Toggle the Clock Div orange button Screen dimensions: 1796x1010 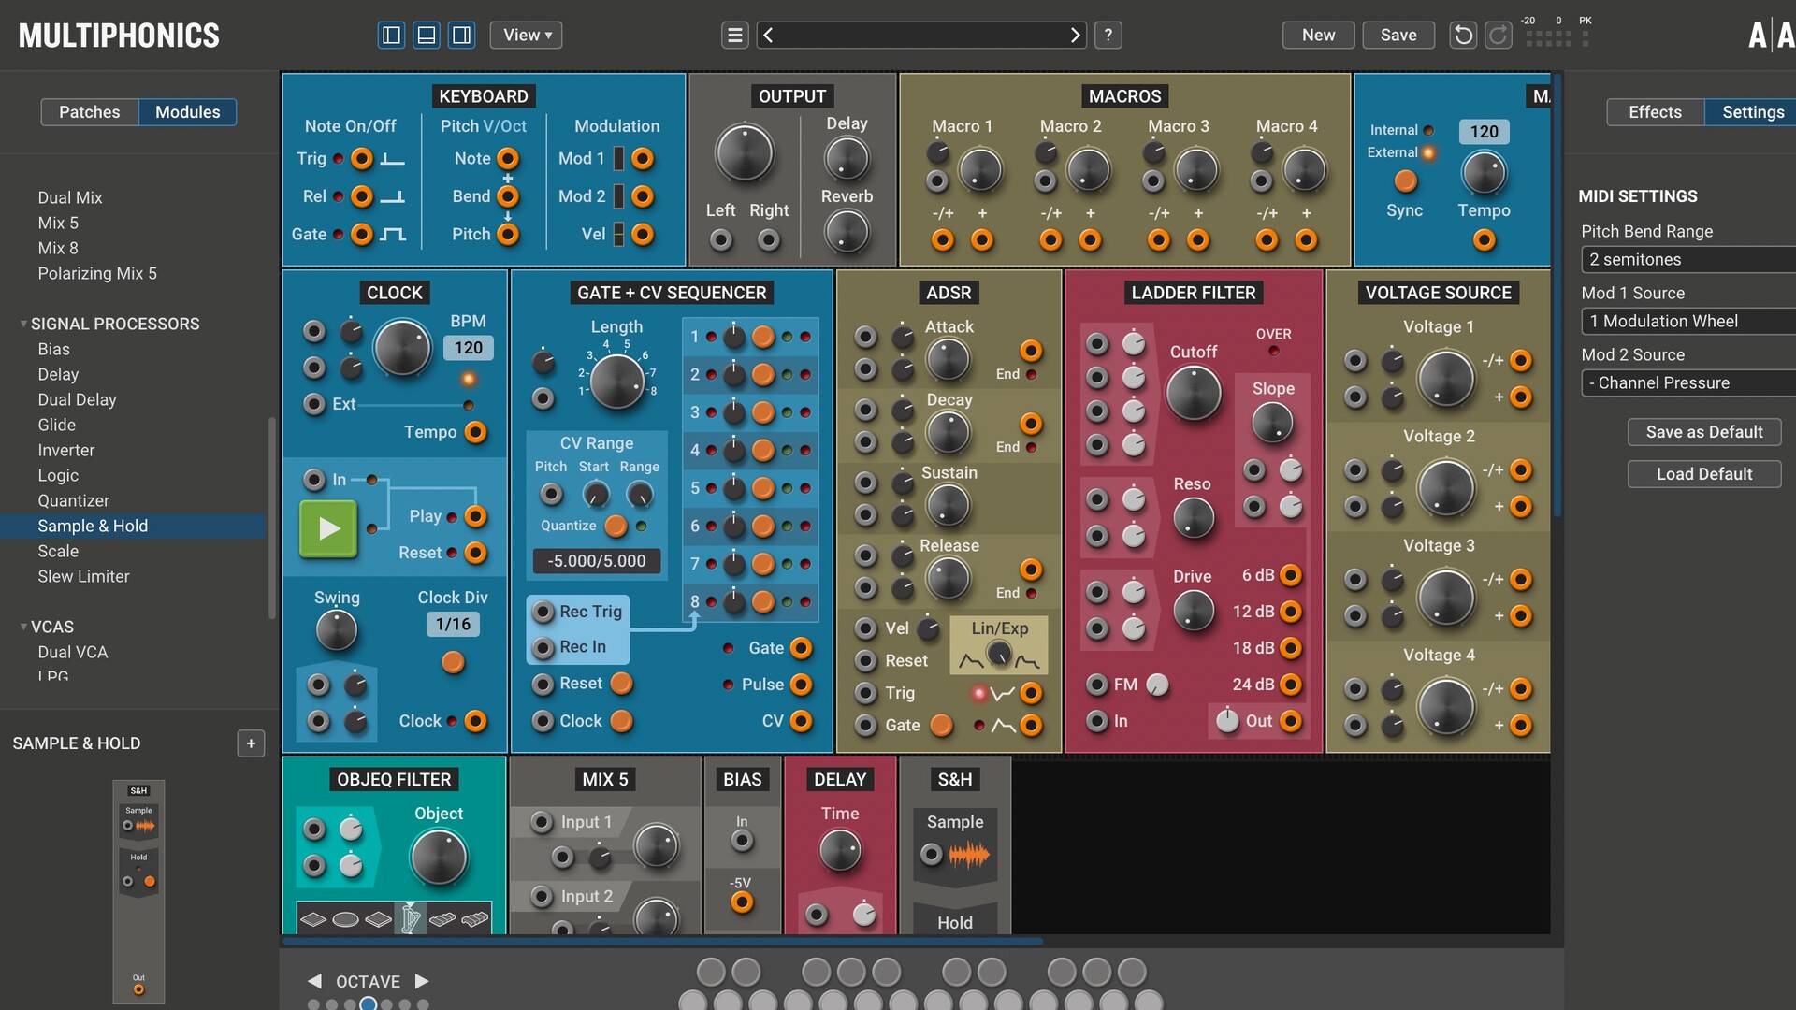point(453,662)
